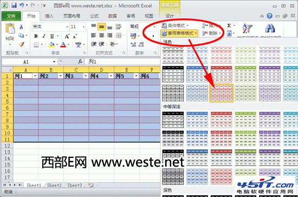Increase indent

(101, 45)
